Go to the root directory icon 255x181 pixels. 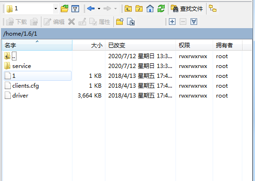coord(139,8)
